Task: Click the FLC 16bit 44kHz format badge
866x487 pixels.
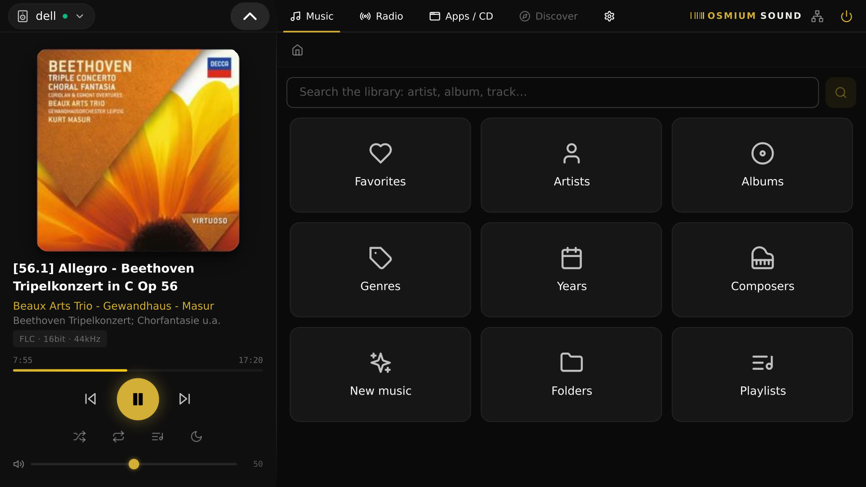Action: tap(60, 339)
